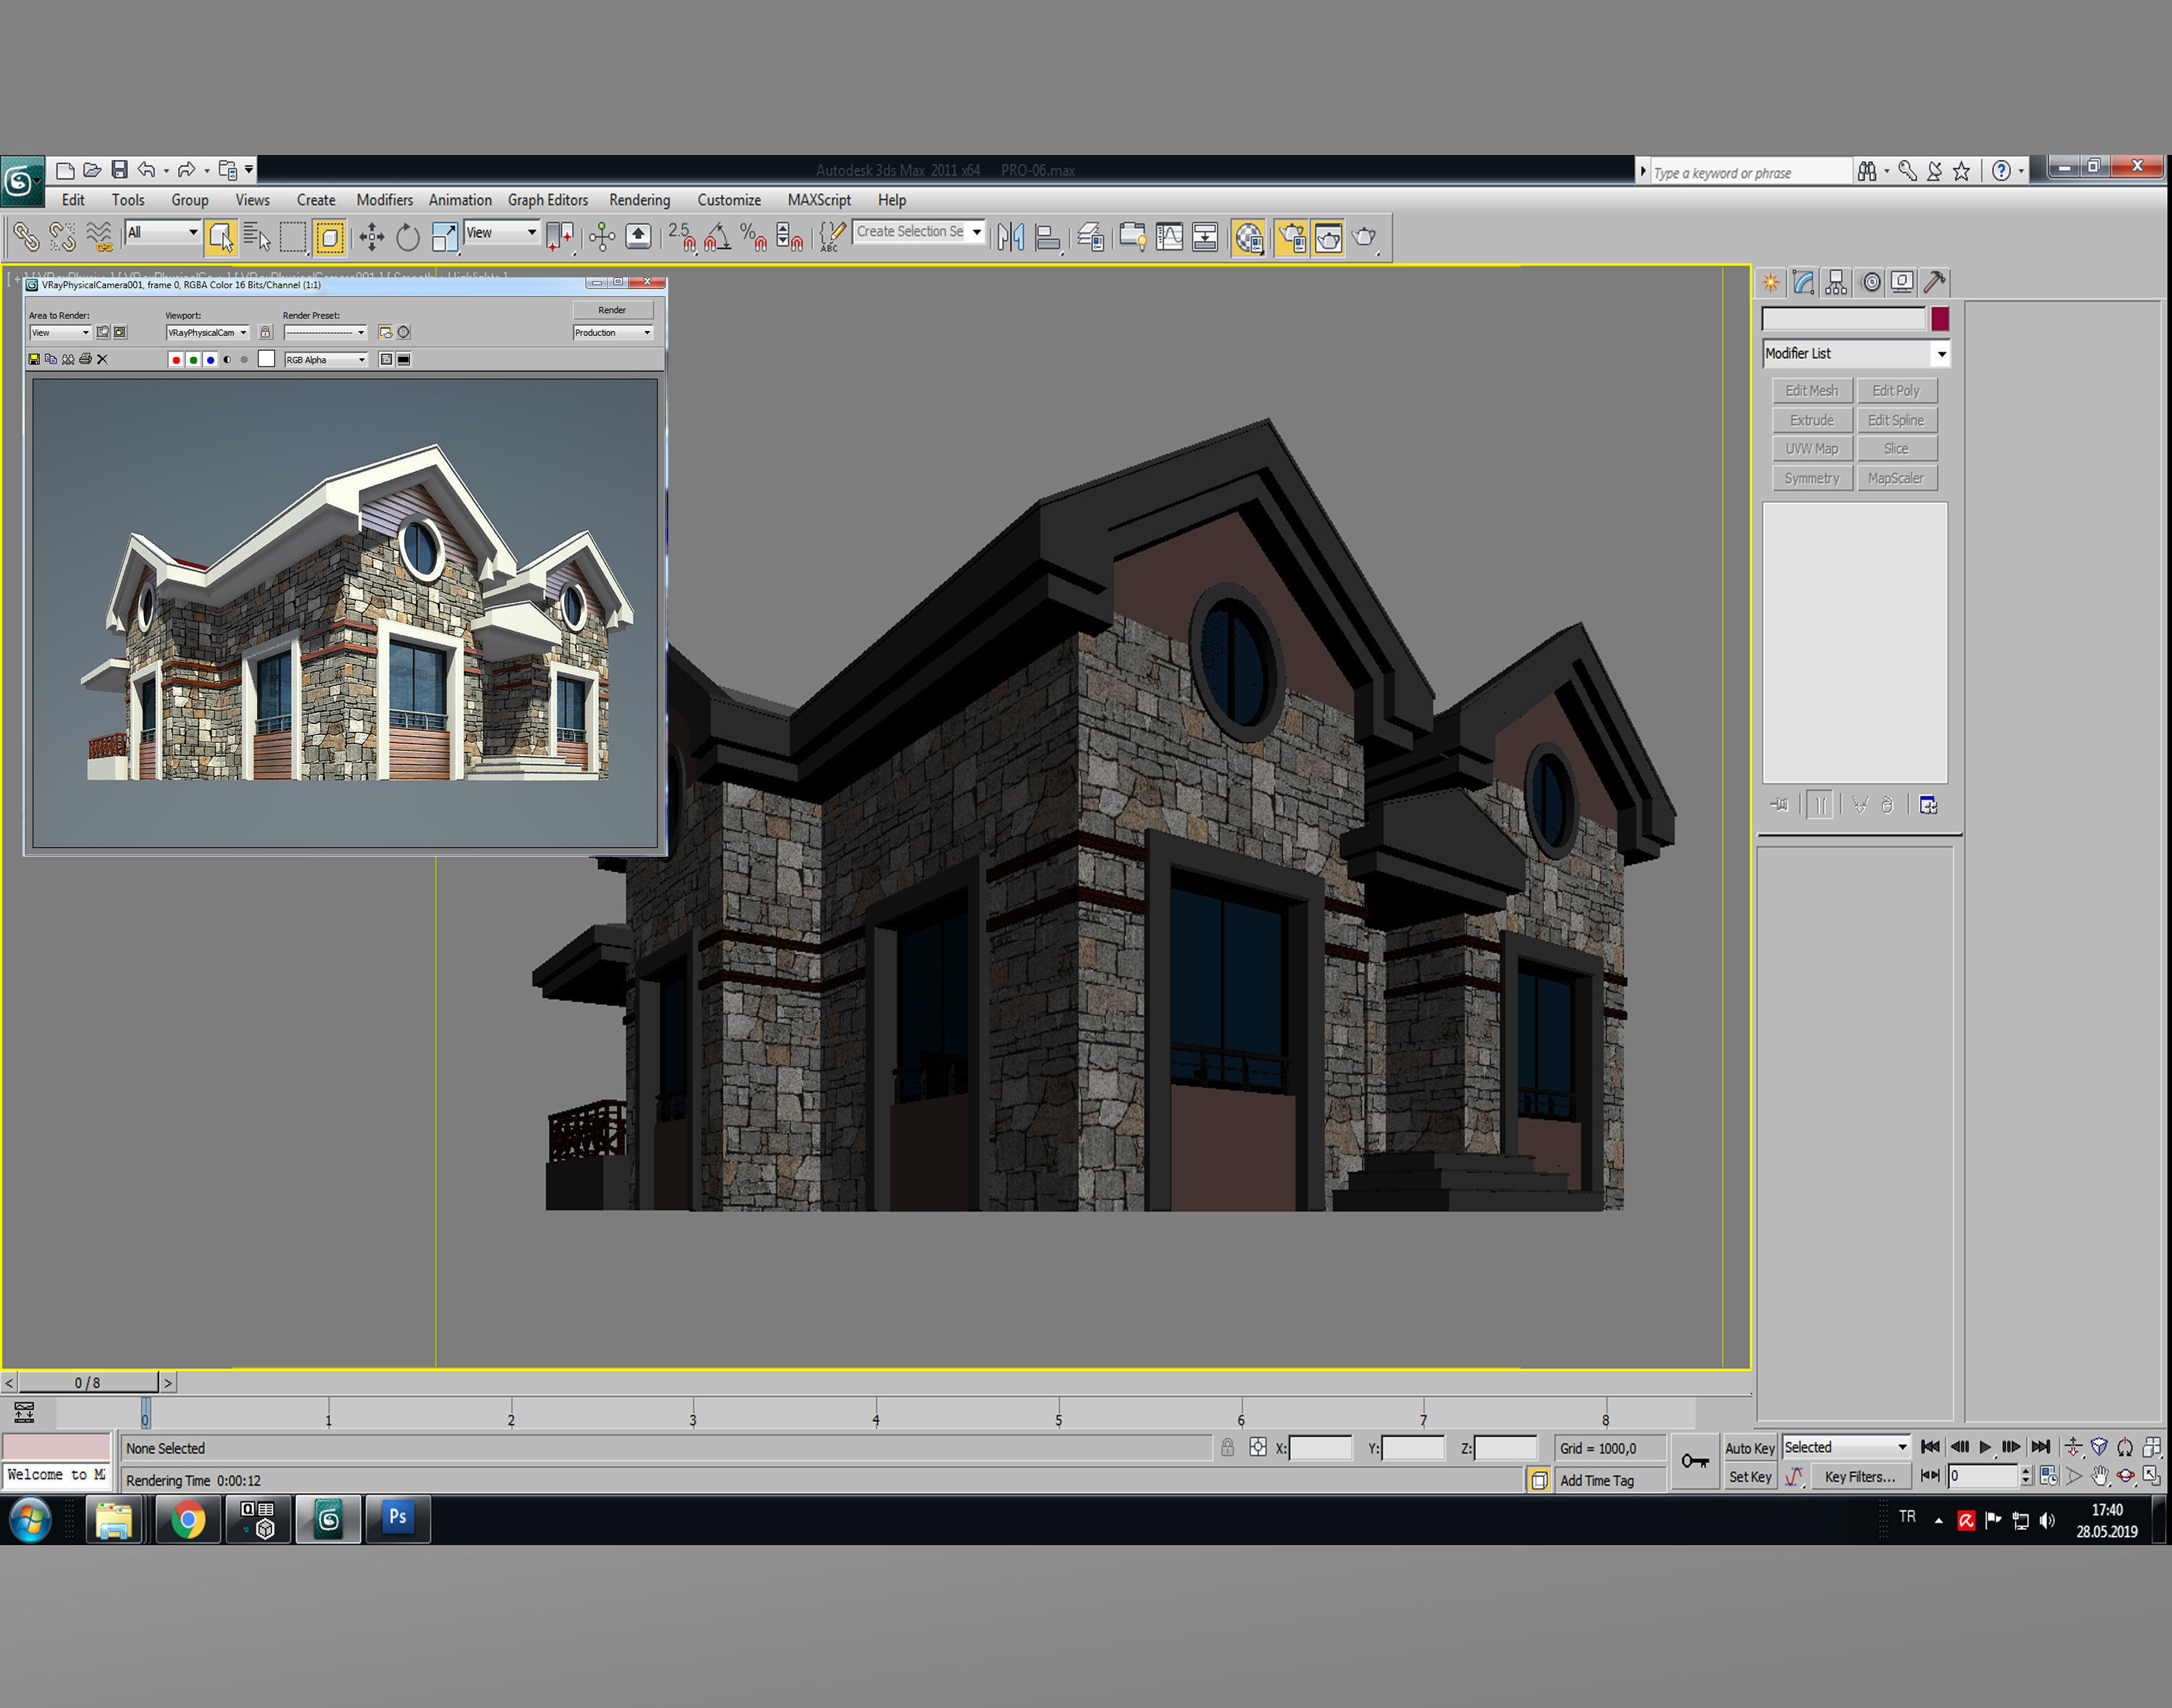Open the Customize menu
This screenshot has height=1708, width=2172.
pyautogui.click(x=729, y=200)
